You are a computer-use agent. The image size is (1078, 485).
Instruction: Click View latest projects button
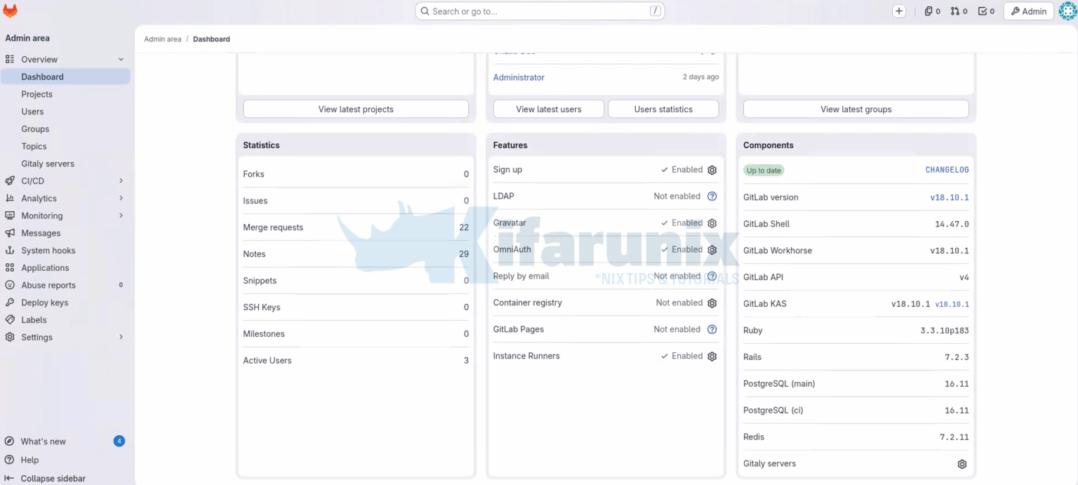click(x=356, y=109)
